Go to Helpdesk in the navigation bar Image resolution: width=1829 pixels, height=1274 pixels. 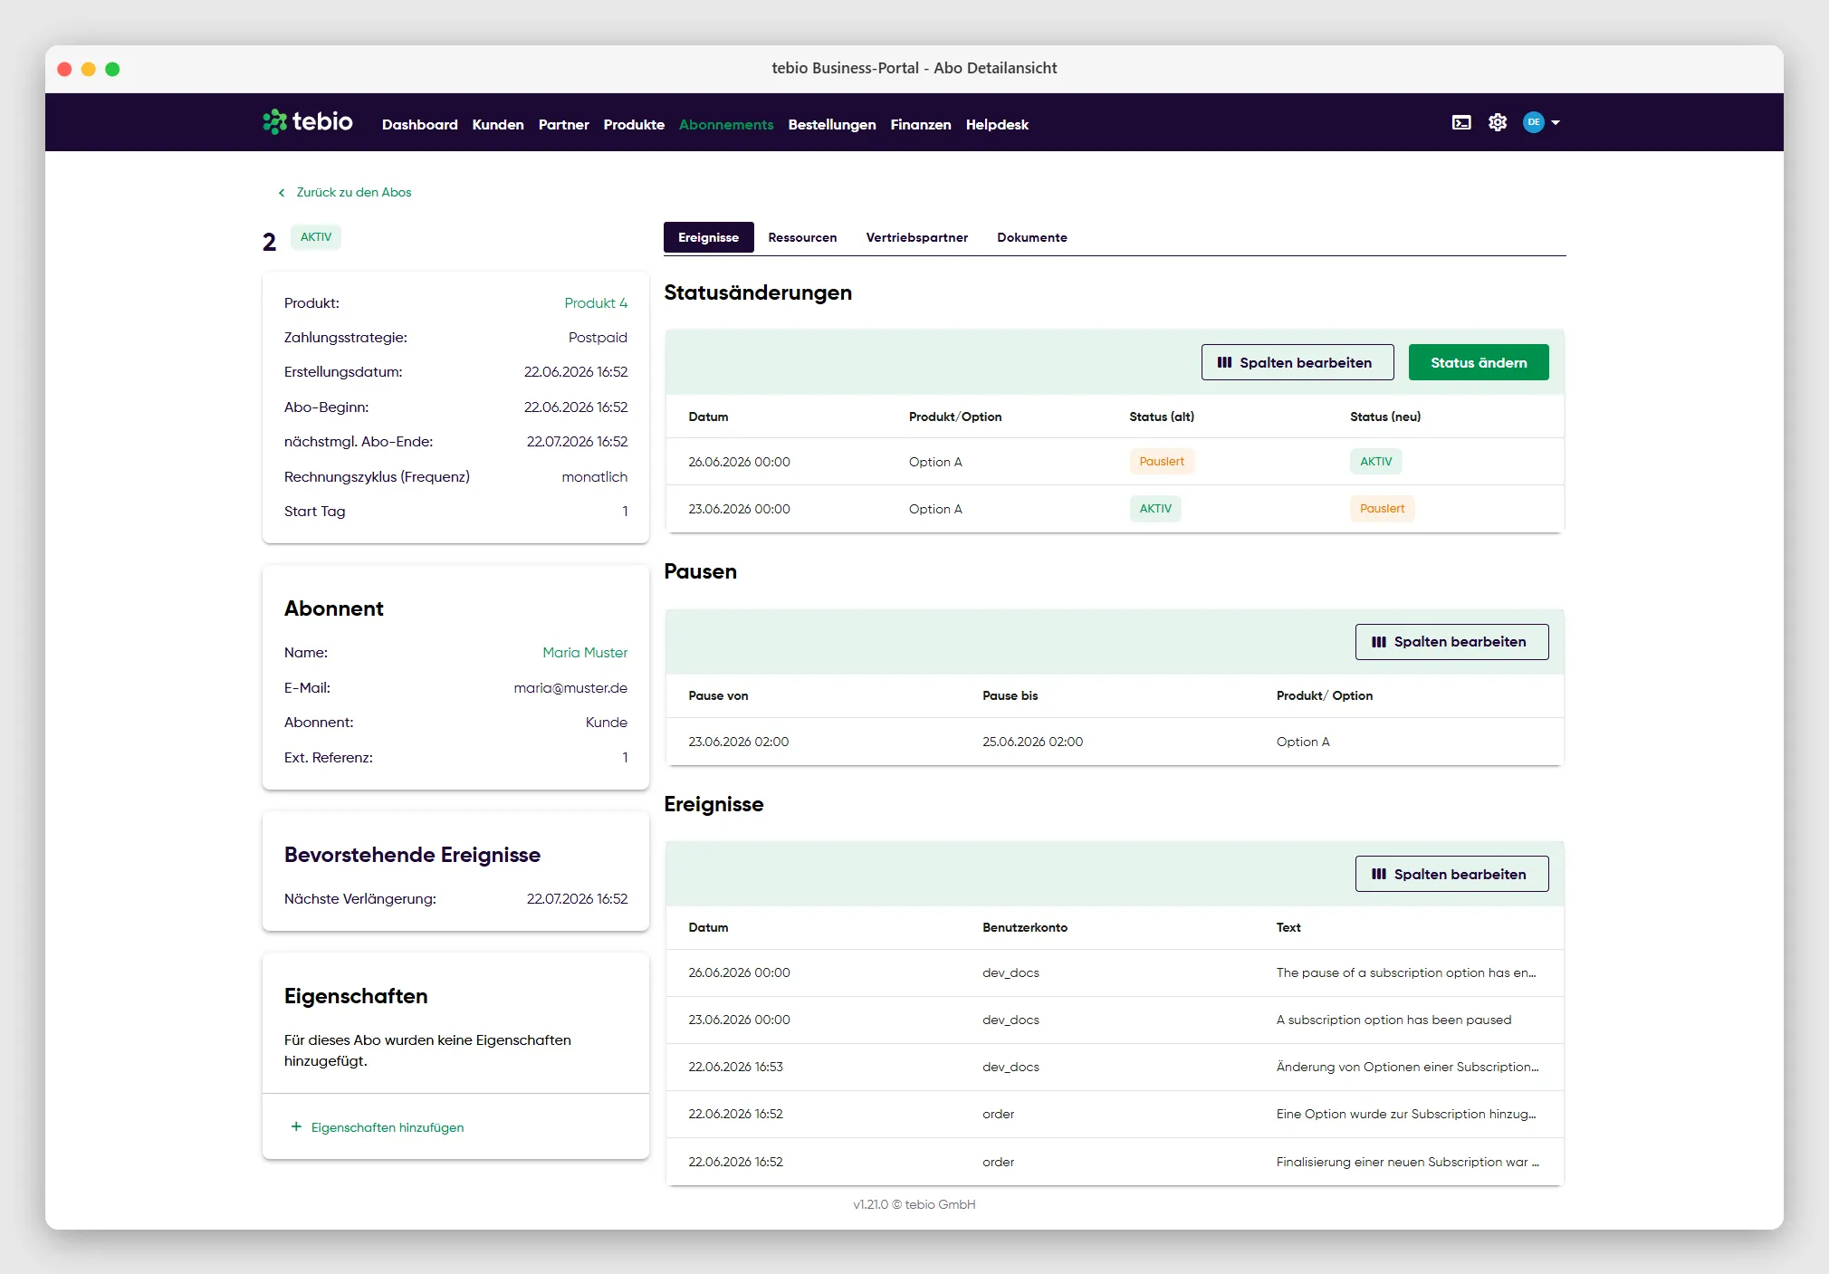(x=997, y=125)
